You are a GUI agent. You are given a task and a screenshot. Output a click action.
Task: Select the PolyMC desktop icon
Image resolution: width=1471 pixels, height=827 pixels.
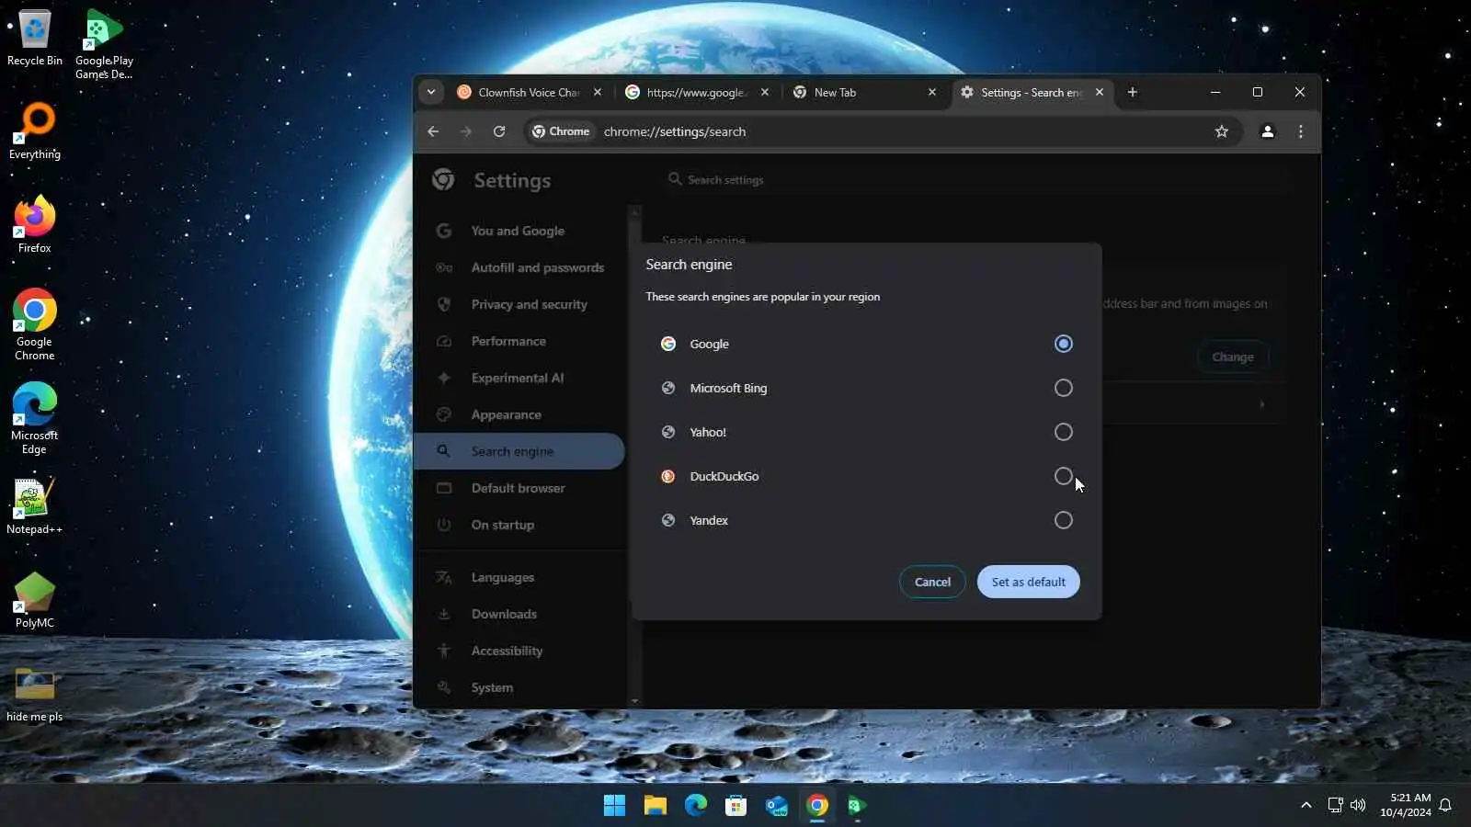[x=35, y=600]
